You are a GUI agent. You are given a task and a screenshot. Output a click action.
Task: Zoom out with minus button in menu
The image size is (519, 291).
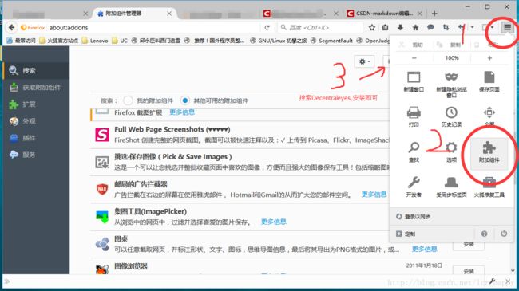[x=414, y=58]
